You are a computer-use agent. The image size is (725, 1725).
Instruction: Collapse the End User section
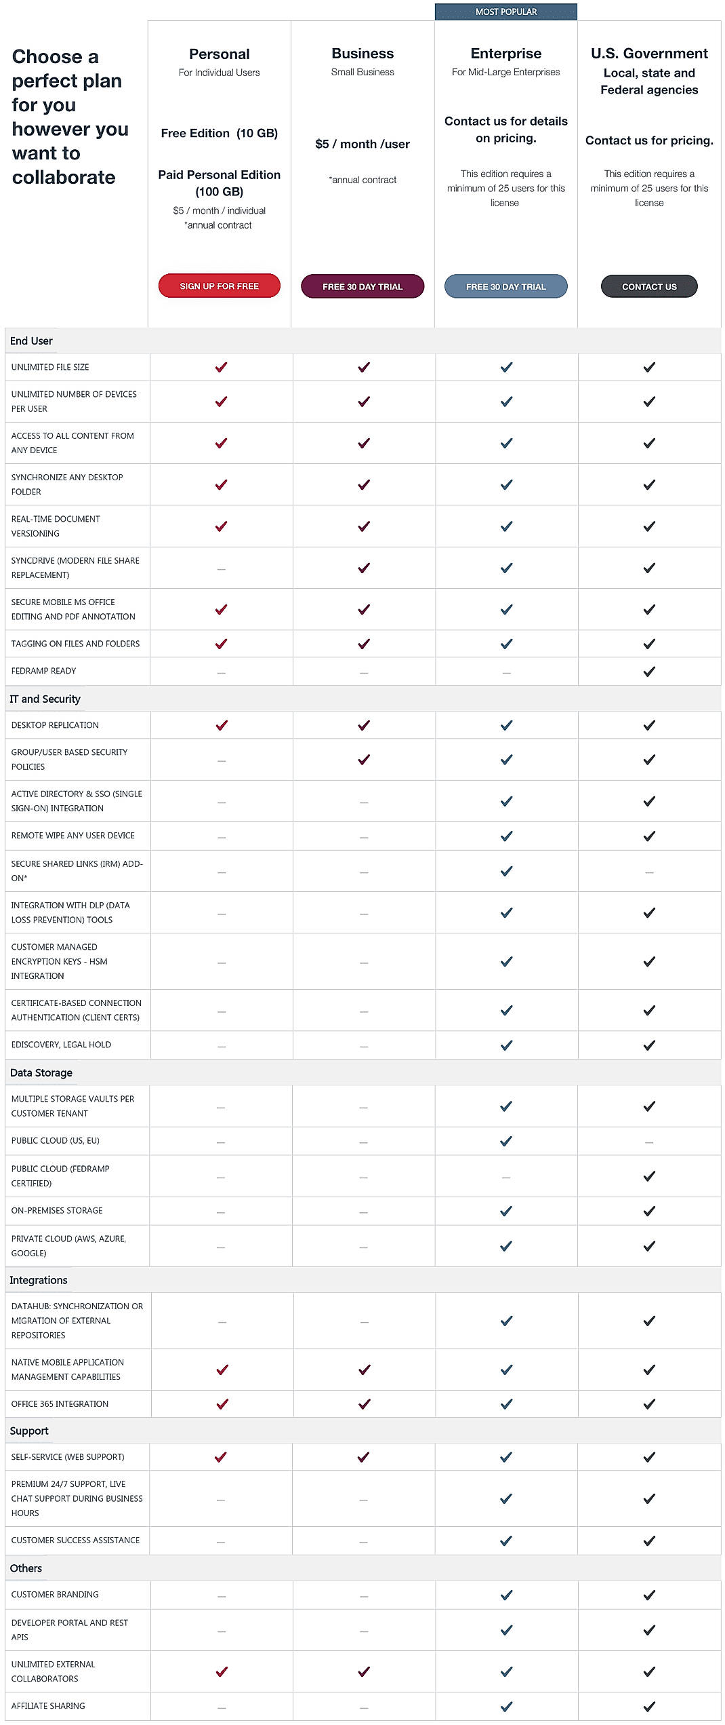(x=31, y=341)
